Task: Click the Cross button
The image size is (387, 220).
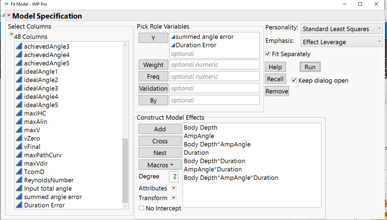Action: click(x=160, y=141)
